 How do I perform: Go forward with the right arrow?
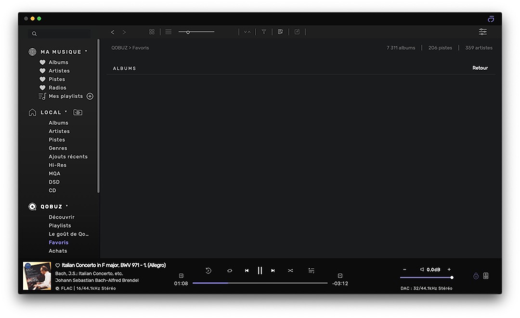124,32
